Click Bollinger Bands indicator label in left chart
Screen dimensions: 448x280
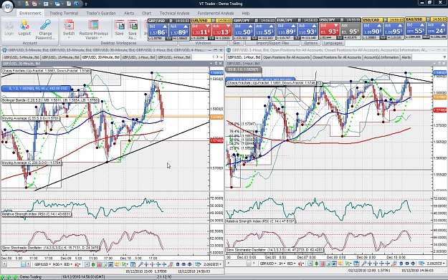[49, 100]
